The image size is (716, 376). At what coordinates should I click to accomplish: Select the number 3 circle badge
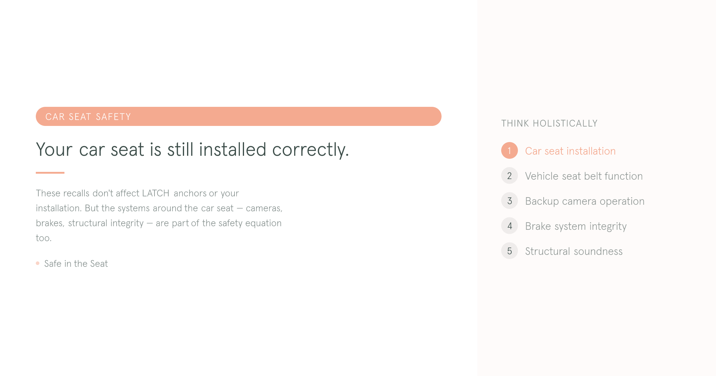coord(509,201)
